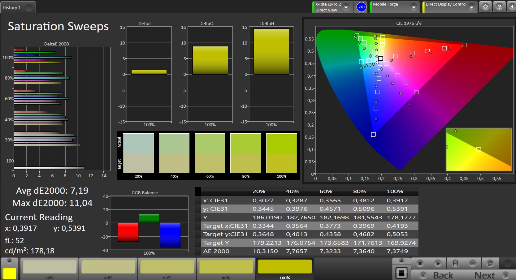Click the read series bracket icon

click(x=455, y=263)
